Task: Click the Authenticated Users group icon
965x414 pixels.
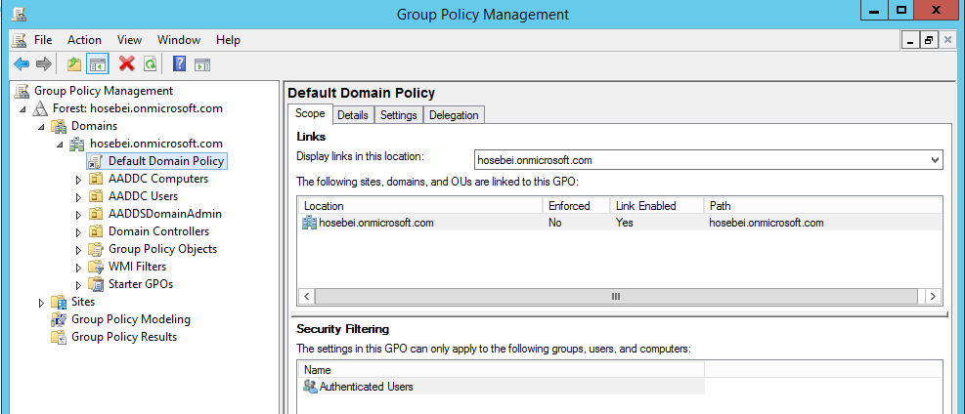Action: point(310,387)
